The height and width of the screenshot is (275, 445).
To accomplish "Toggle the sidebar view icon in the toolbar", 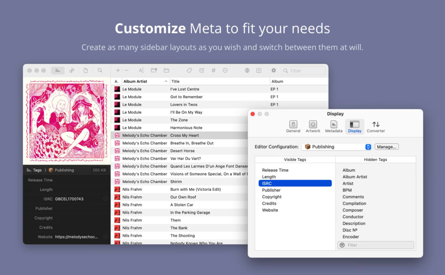I will pyautogui.click(x=58, y=70).
